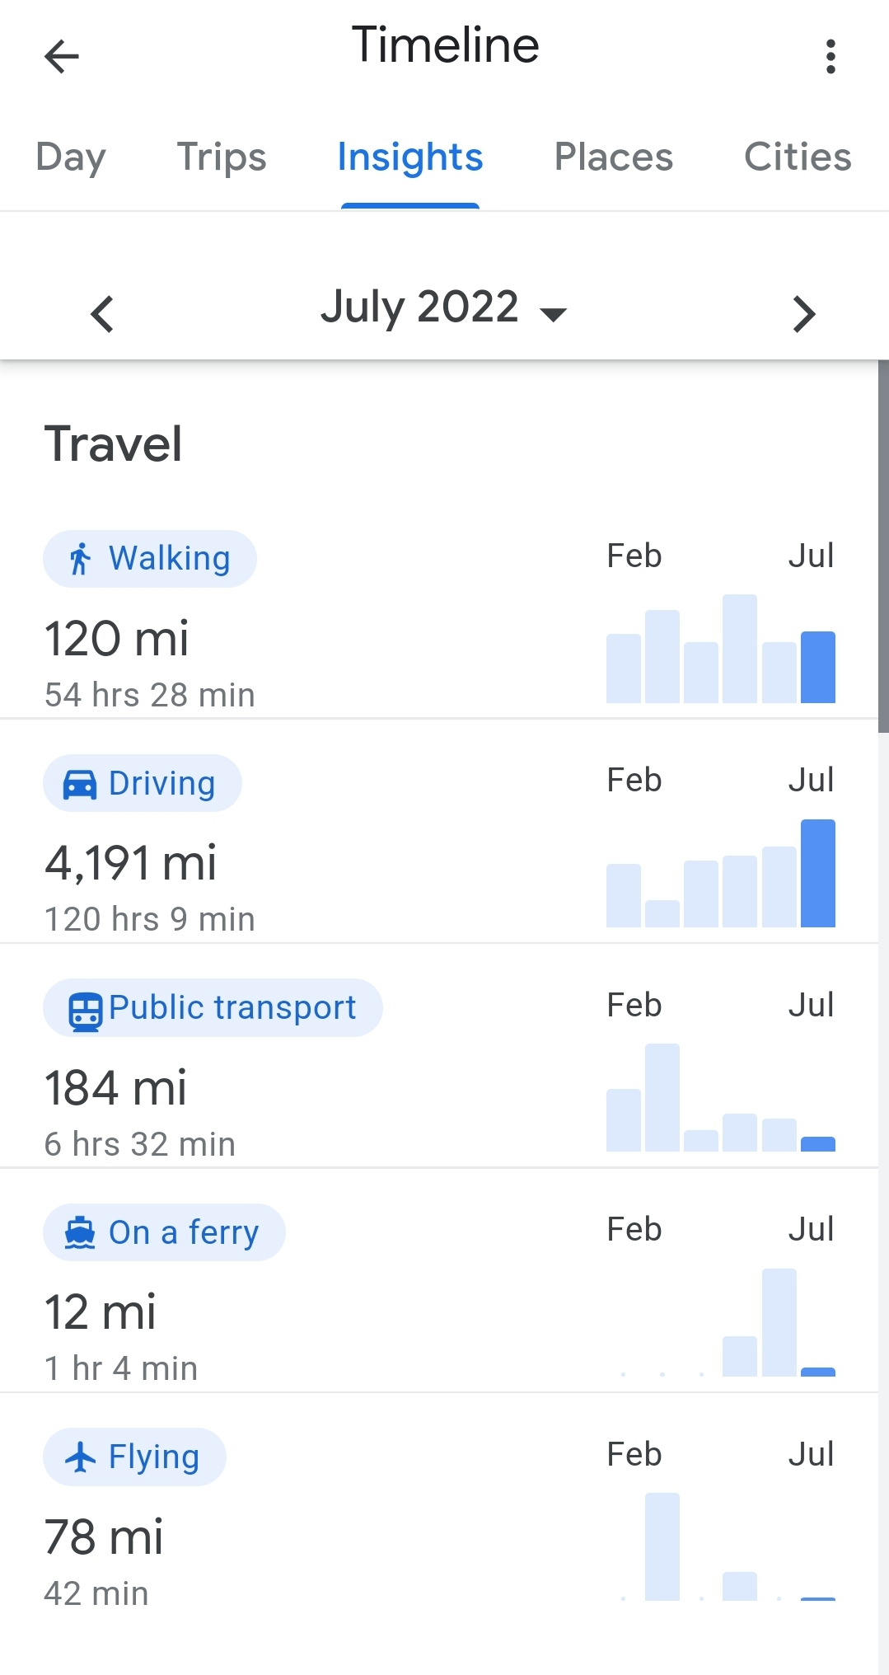The width and height of the screenshot is (889, 1675).
Task: Select the Public transport chip
Action: click(x=213, y=1008)
